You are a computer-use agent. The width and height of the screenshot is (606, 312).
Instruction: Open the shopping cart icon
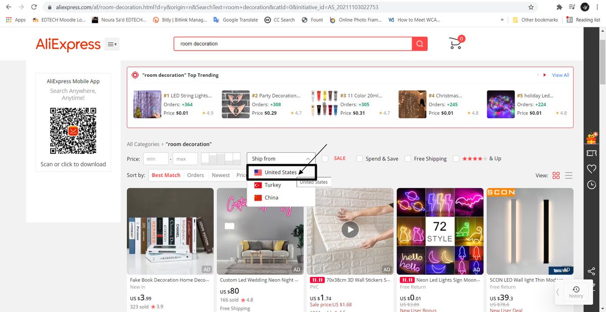pos(457,42)
